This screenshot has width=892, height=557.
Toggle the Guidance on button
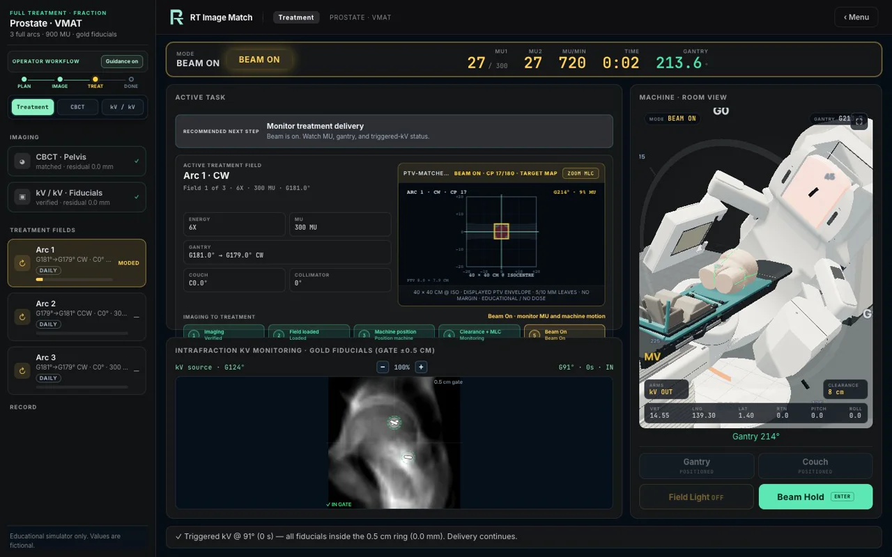tap(122, 61)
